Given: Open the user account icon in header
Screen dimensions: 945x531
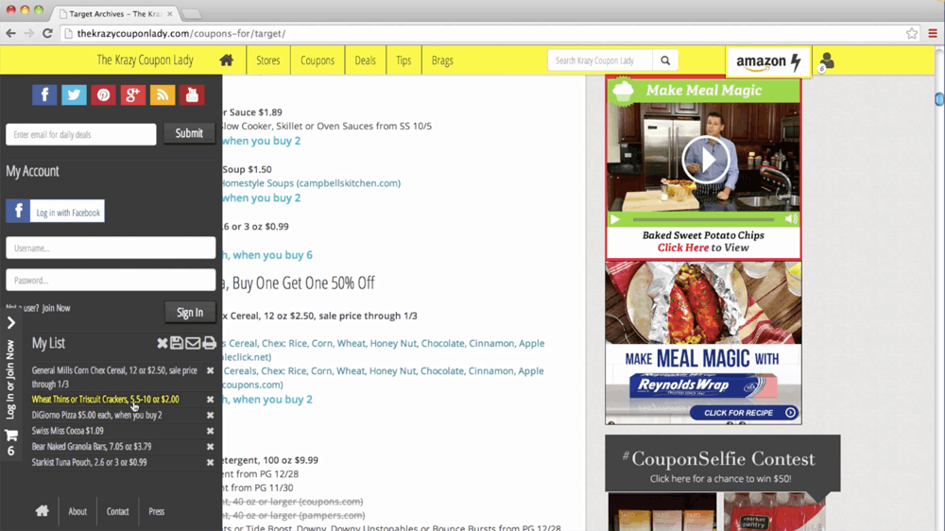Looking at the screenshot, I should pyautogui.click(x=827, y=60).
